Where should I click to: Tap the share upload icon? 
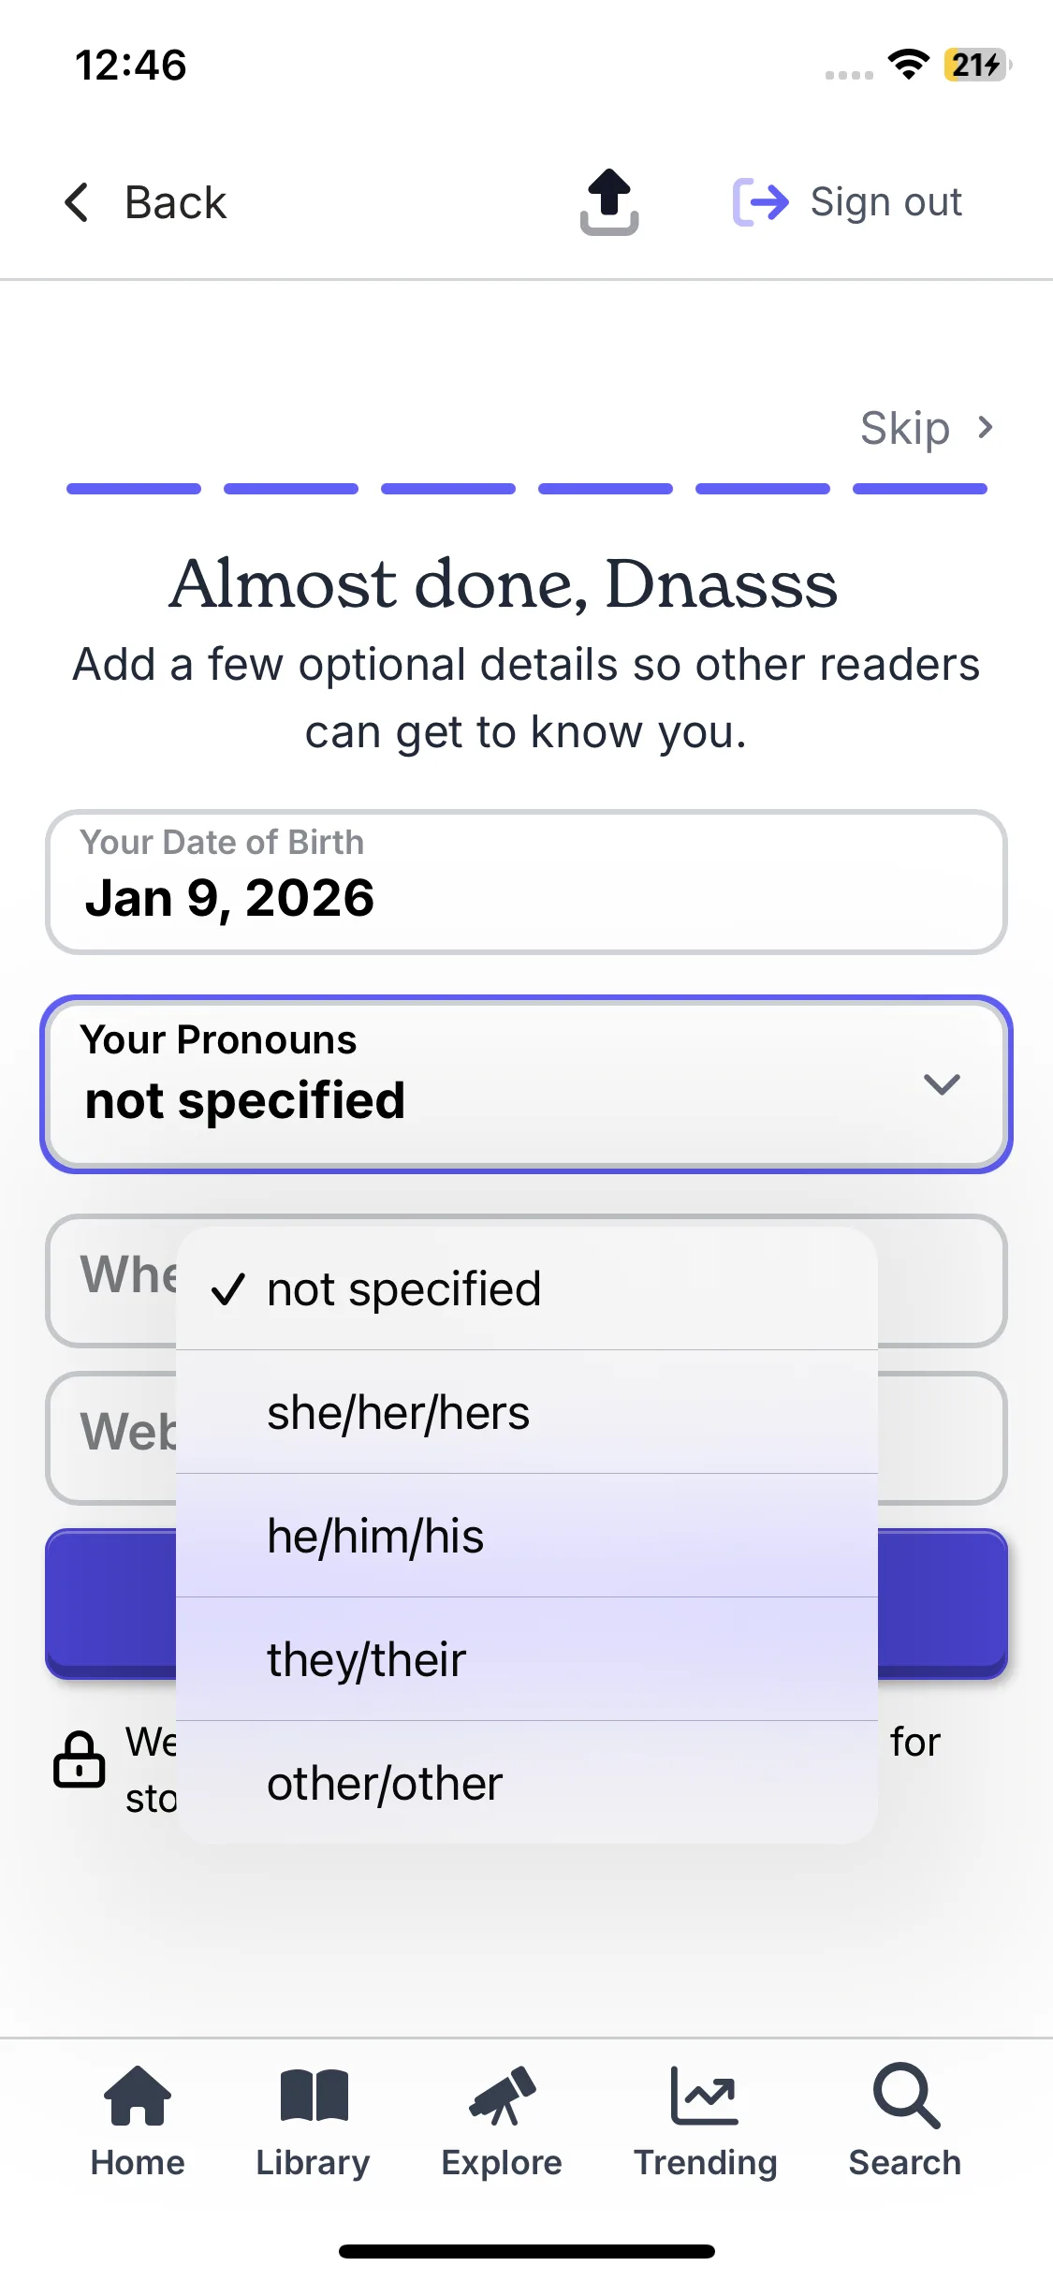[609, 201]
